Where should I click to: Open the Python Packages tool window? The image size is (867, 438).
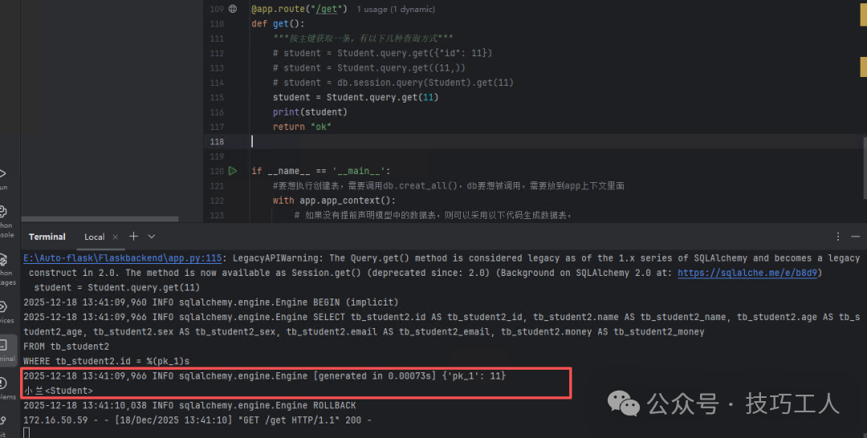5,270
